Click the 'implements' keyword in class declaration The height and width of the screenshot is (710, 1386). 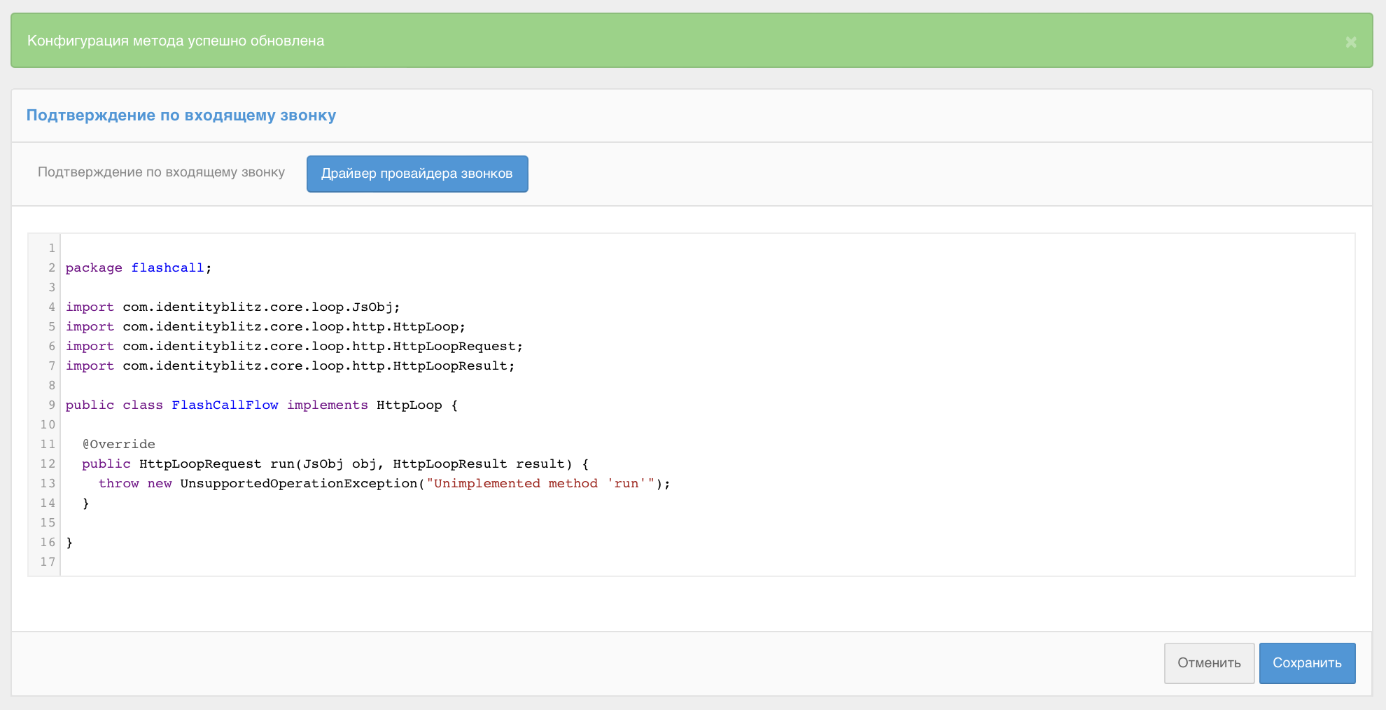click(x=327, y=405)
